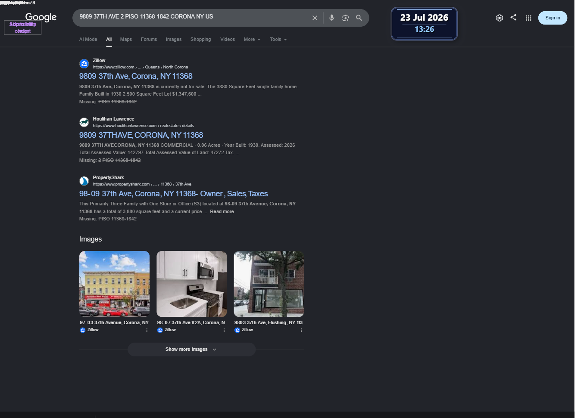Viewport: 581px width, 418px height.
Task: Open the Google apps grid icon
Action: pos(528,18)
